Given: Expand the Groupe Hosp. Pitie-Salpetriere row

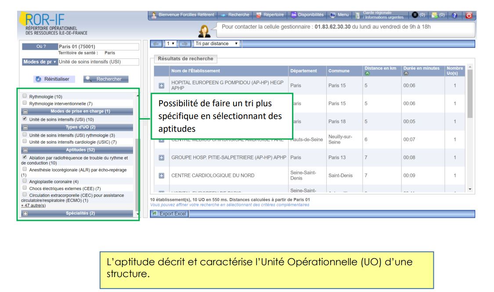Looking at the screenshot, I should (161, 157).
